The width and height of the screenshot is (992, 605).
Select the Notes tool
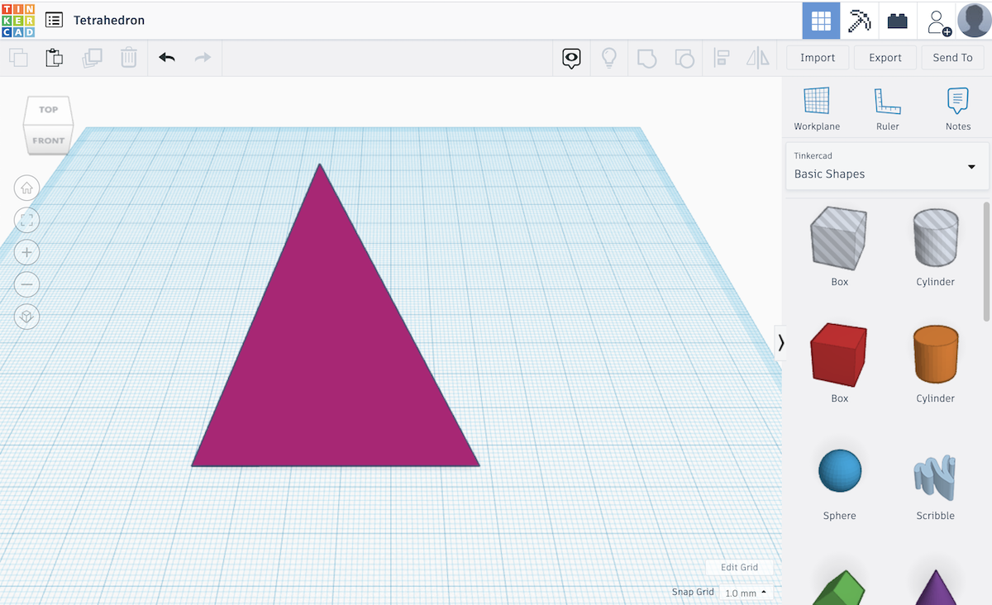click(x=958, y=108)
